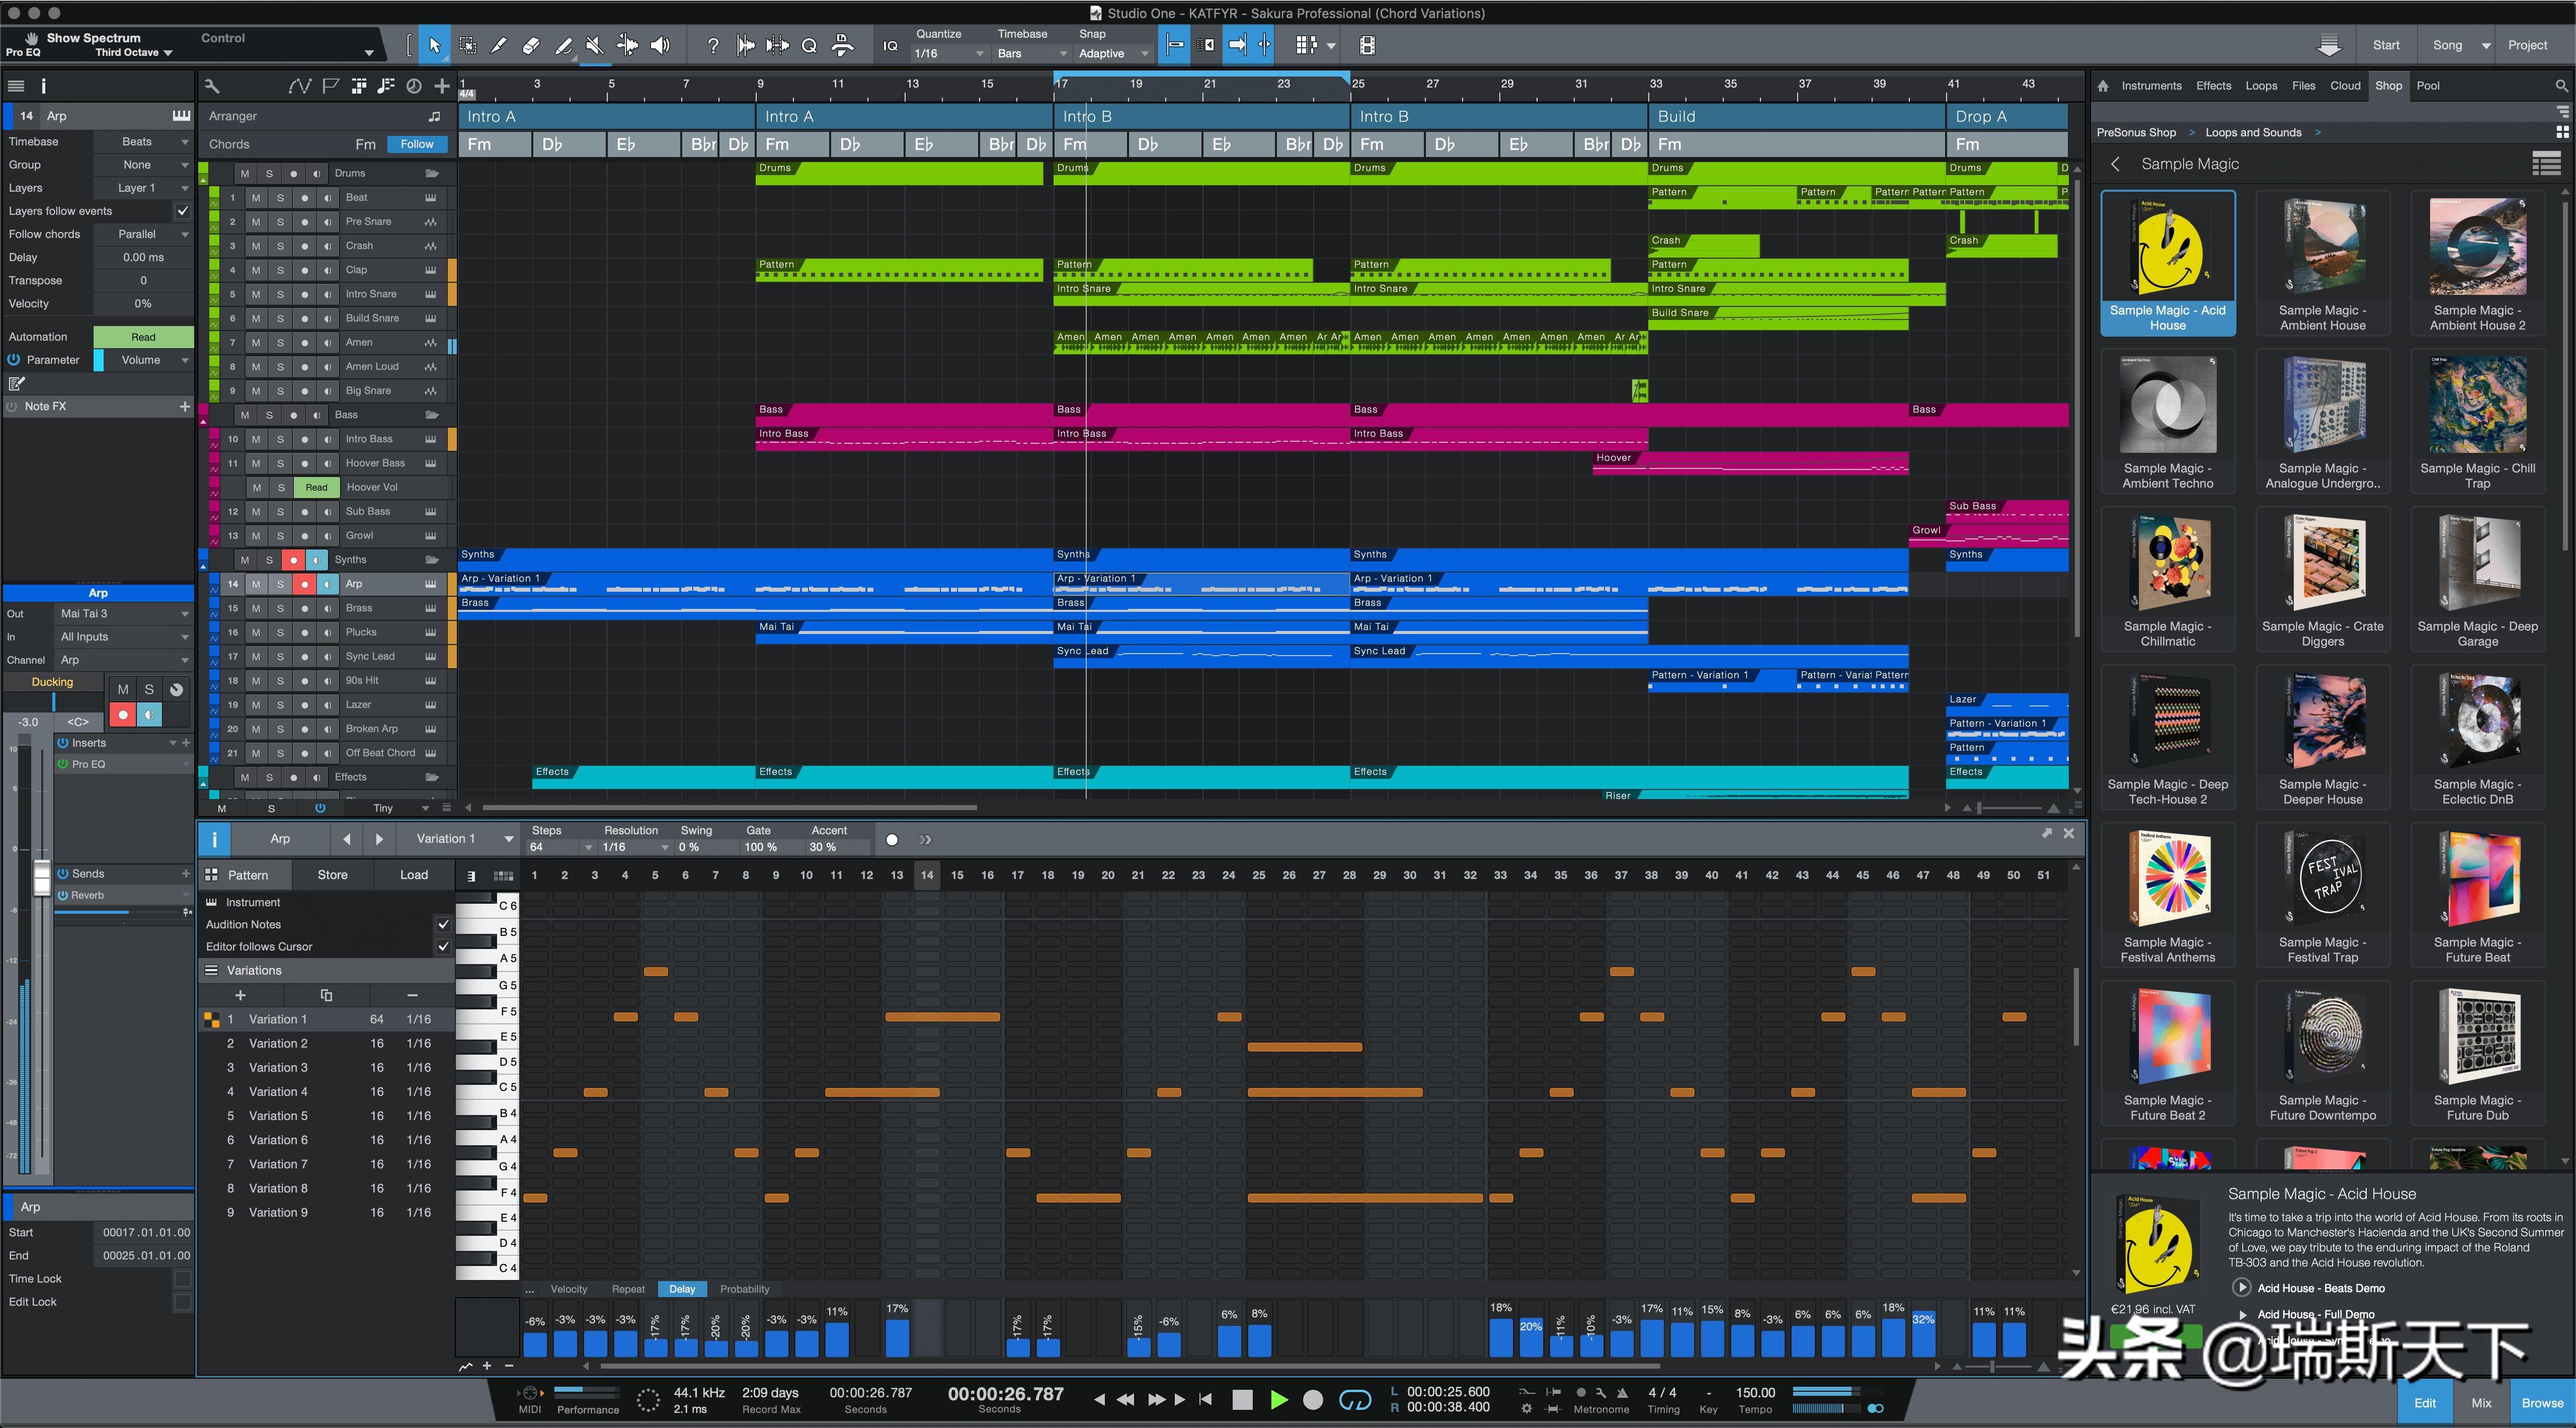Mute the Beat track
The height and width of the screenshot is (1428, 2576).
click(x=256, y=198)
